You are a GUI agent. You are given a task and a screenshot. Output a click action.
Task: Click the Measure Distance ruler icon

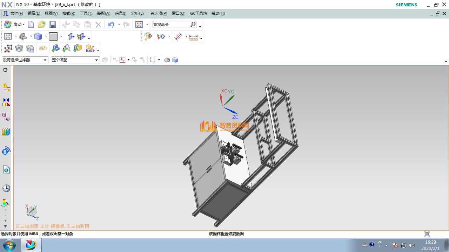tap(193, 37)
